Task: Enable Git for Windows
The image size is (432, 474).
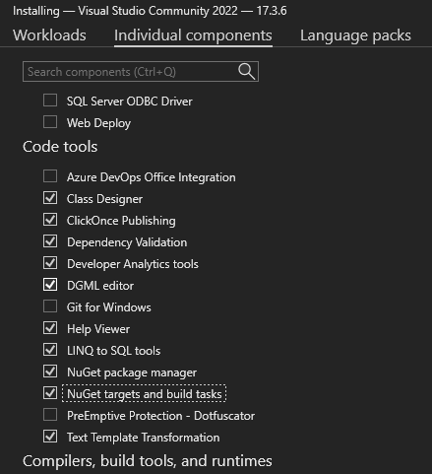Action: 50,306
